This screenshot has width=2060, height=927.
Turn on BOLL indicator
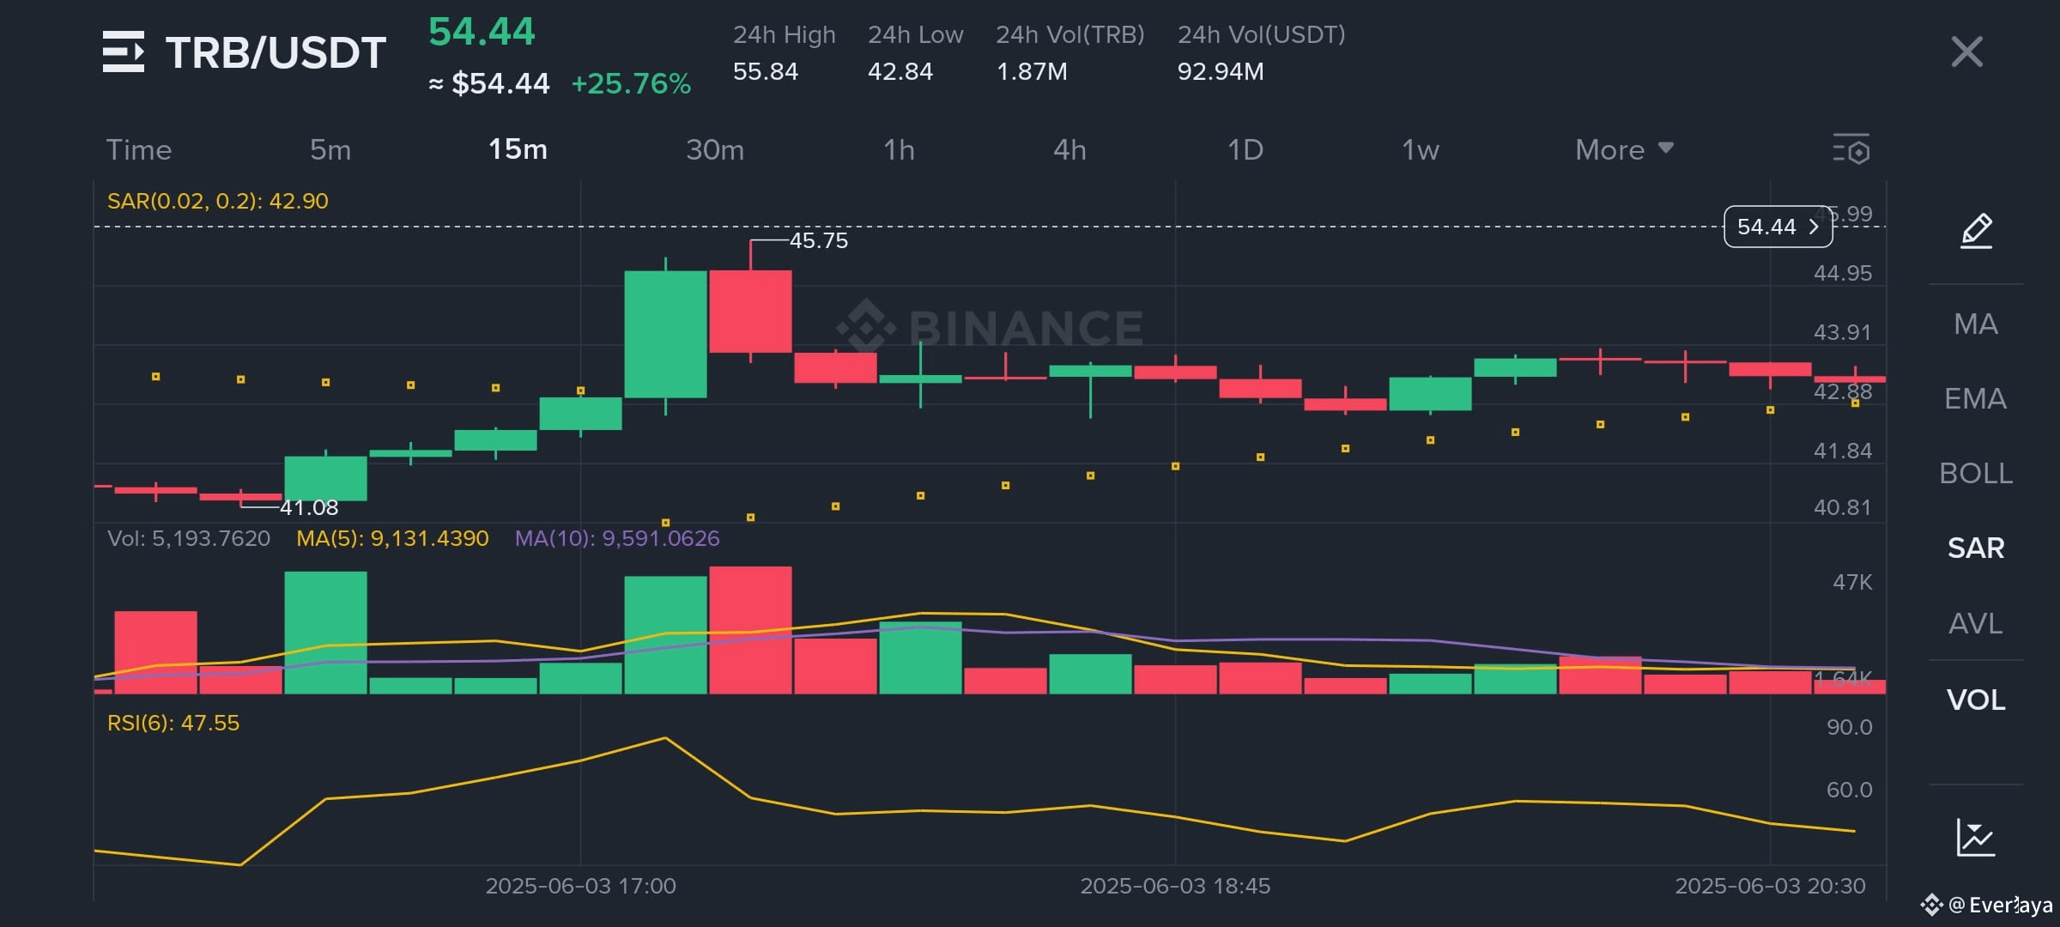tap(1975, 473)
